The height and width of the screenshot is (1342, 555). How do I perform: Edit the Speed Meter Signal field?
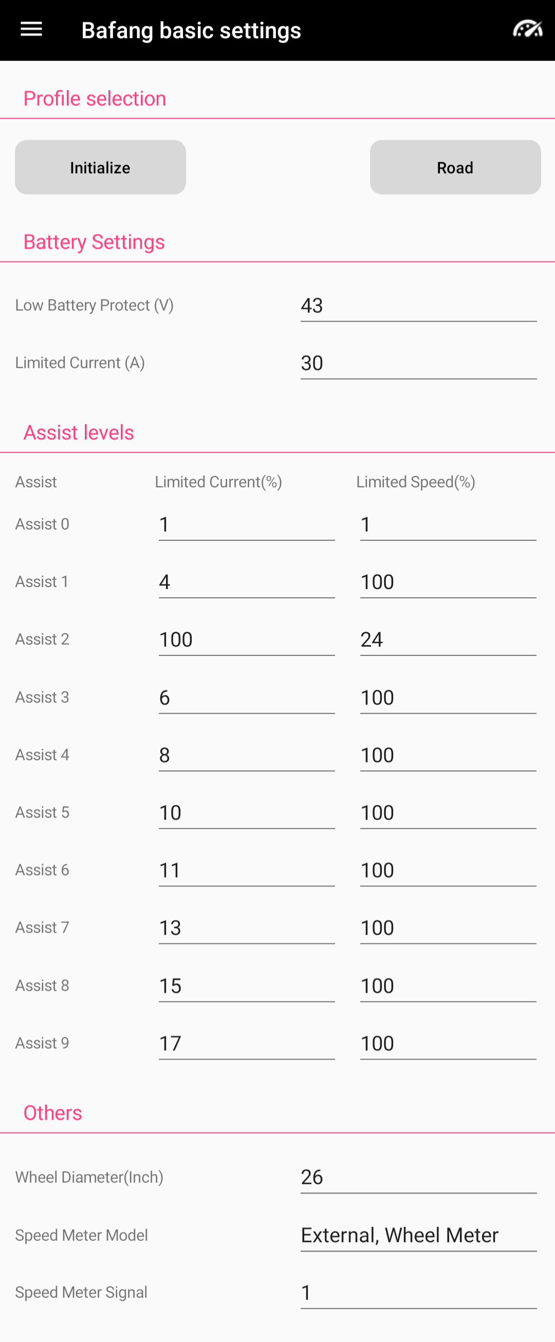coord(418,1293)
